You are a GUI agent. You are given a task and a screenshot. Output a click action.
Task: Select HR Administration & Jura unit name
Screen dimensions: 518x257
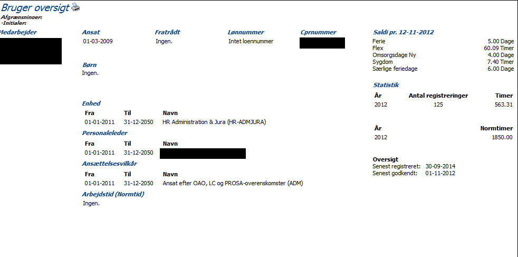tap(214, 122)
